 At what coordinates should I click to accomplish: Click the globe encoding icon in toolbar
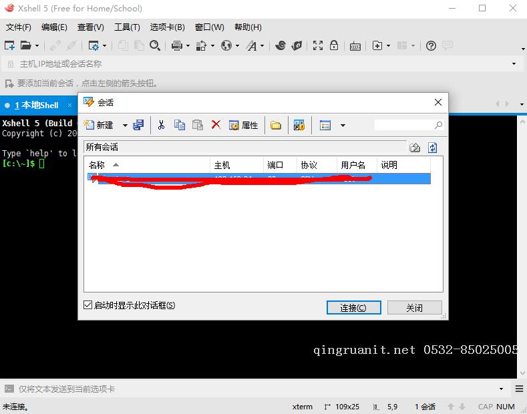pos(226,45)
